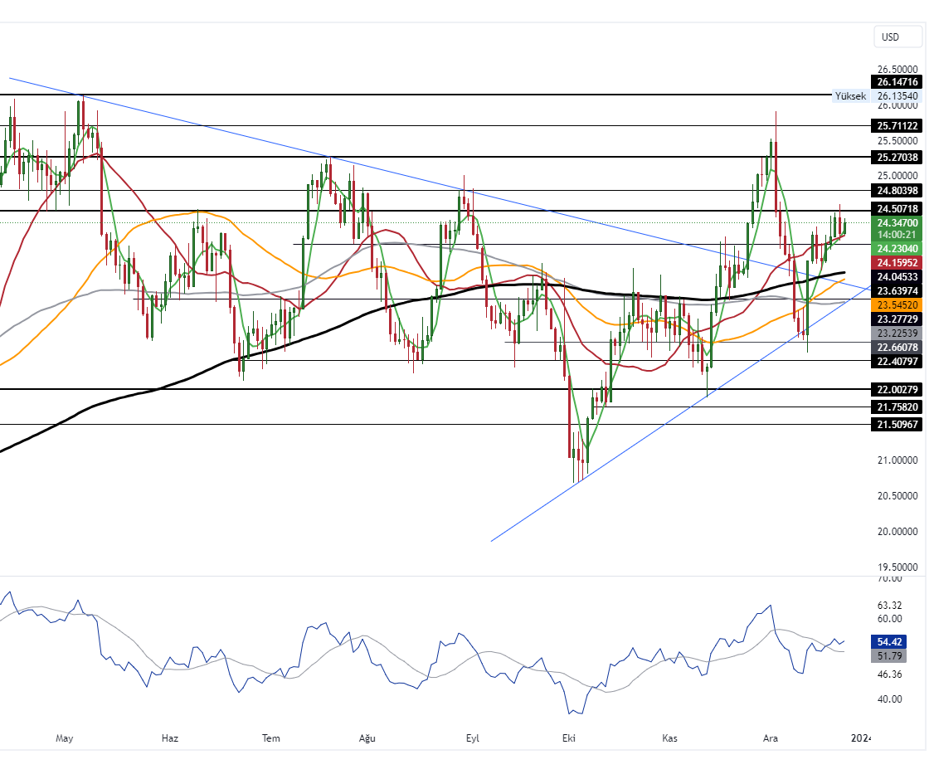Click the 25.71122 price level label

(x=897, y=126)
